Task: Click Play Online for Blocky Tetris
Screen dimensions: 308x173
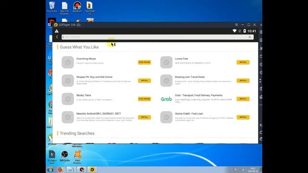Action: (x=144, y=99)
